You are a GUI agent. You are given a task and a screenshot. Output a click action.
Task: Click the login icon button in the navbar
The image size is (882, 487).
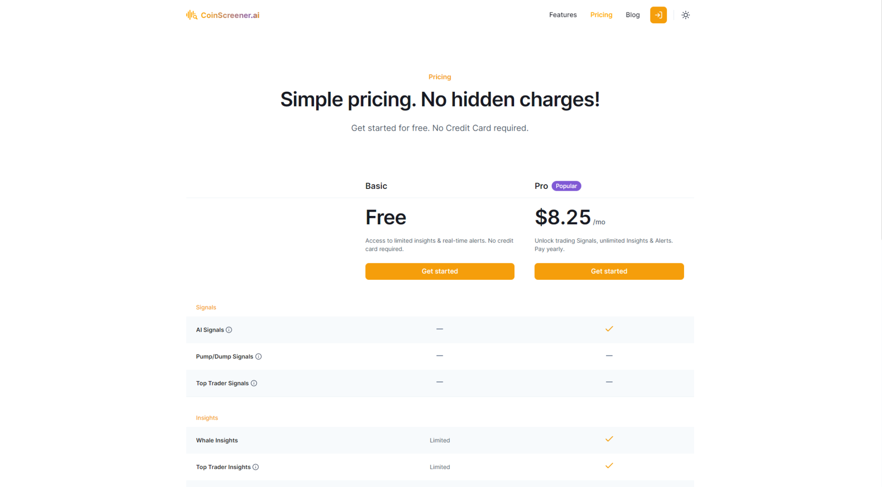(x=658, y=15)
